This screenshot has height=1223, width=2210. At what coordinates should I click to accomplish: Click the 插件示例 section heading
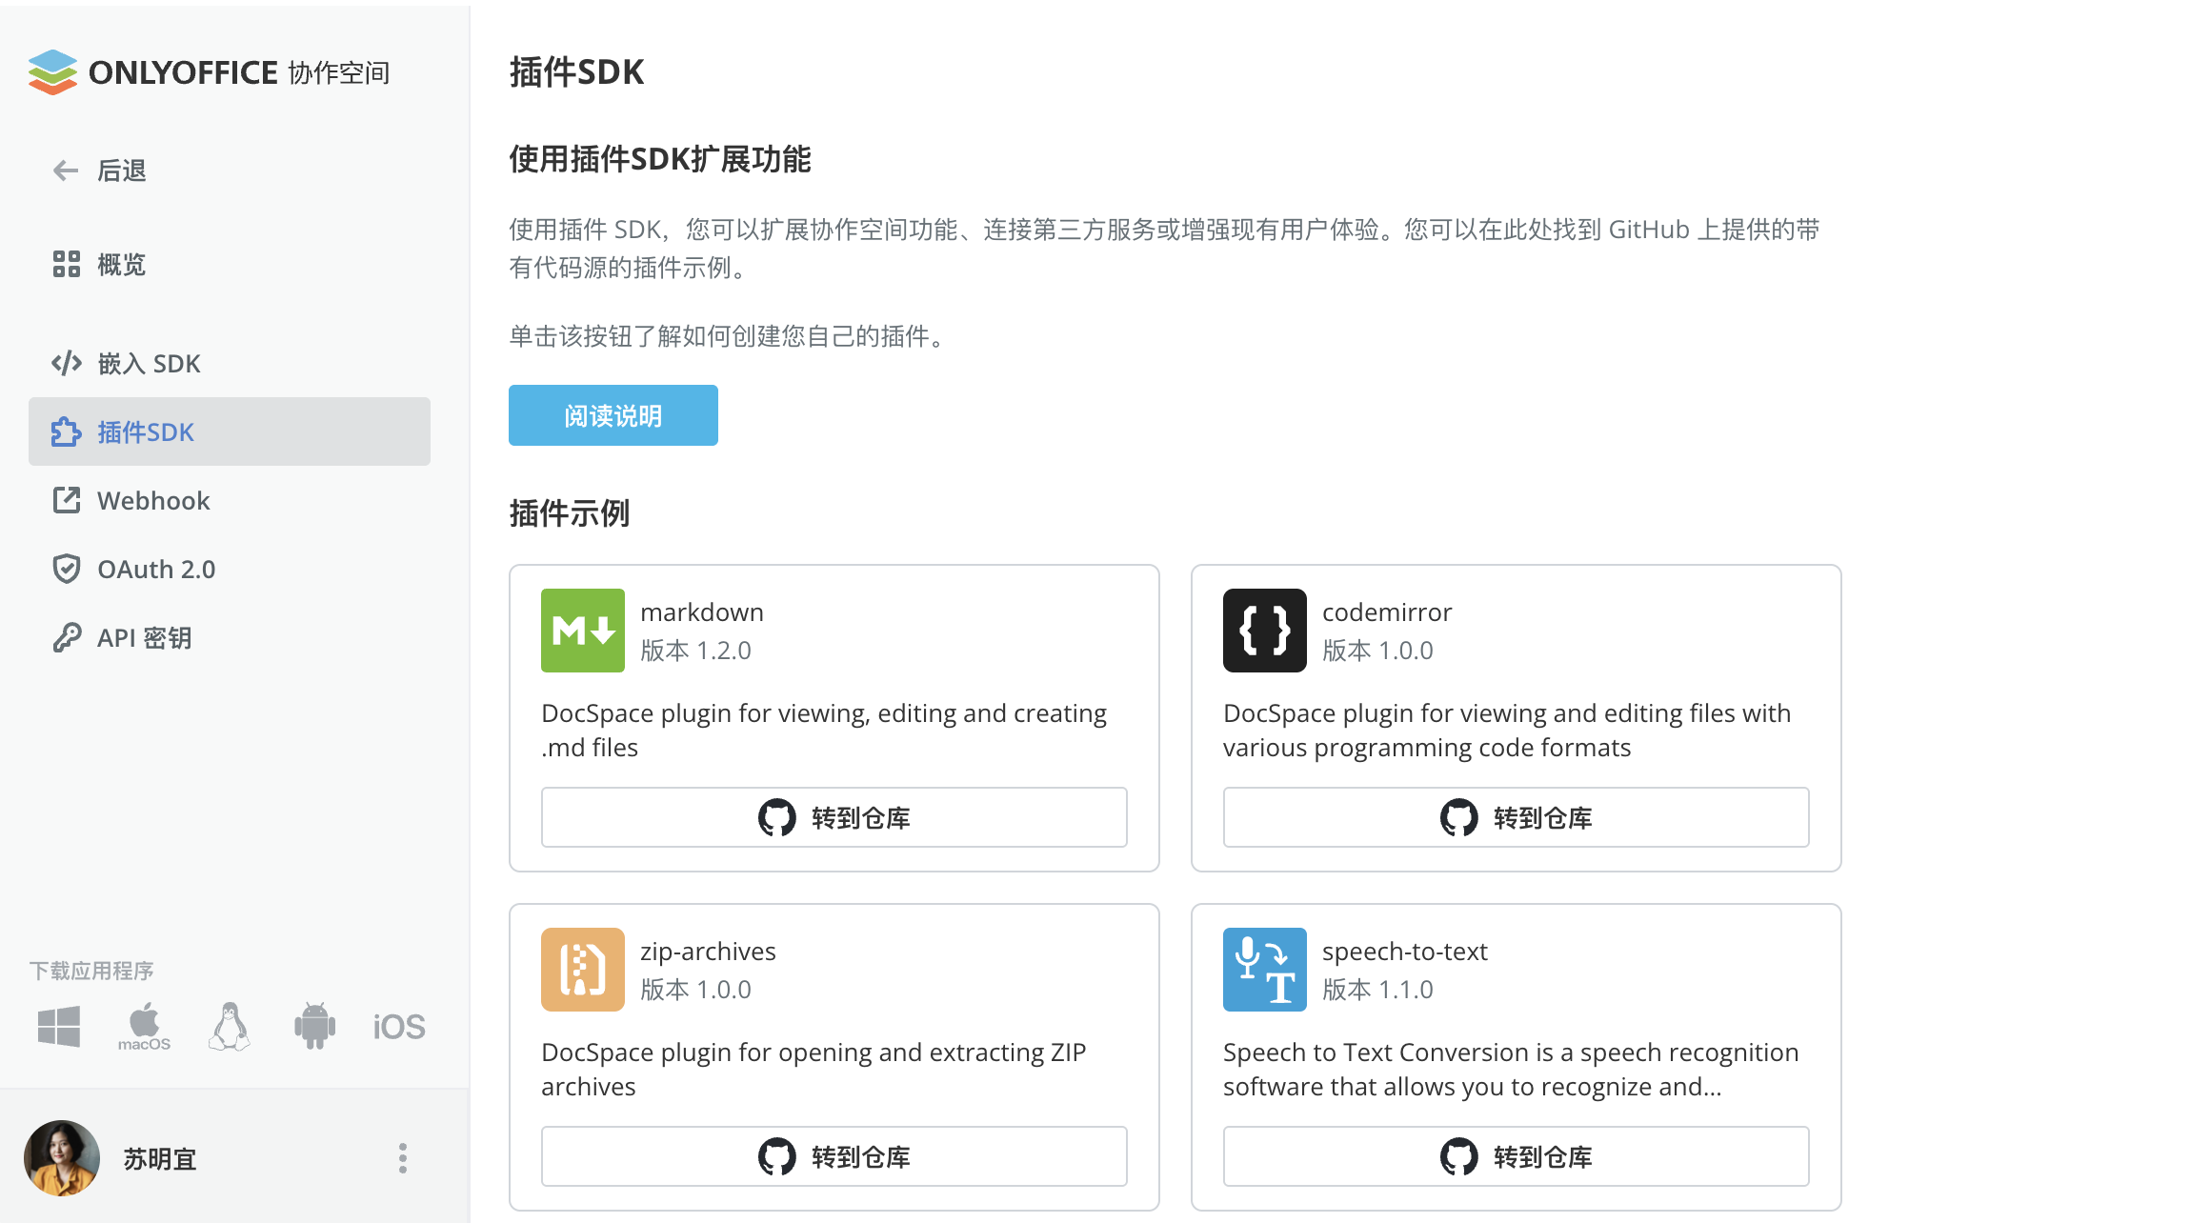coord(570,513)
